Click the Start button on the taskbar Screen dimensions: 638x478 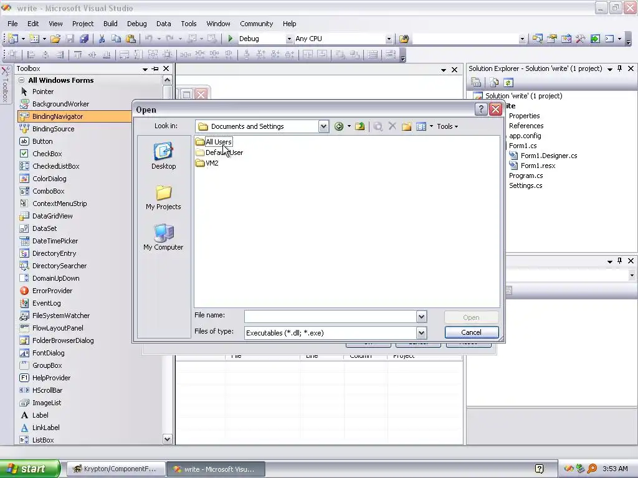pyautogui.click(x=30, y=469)
